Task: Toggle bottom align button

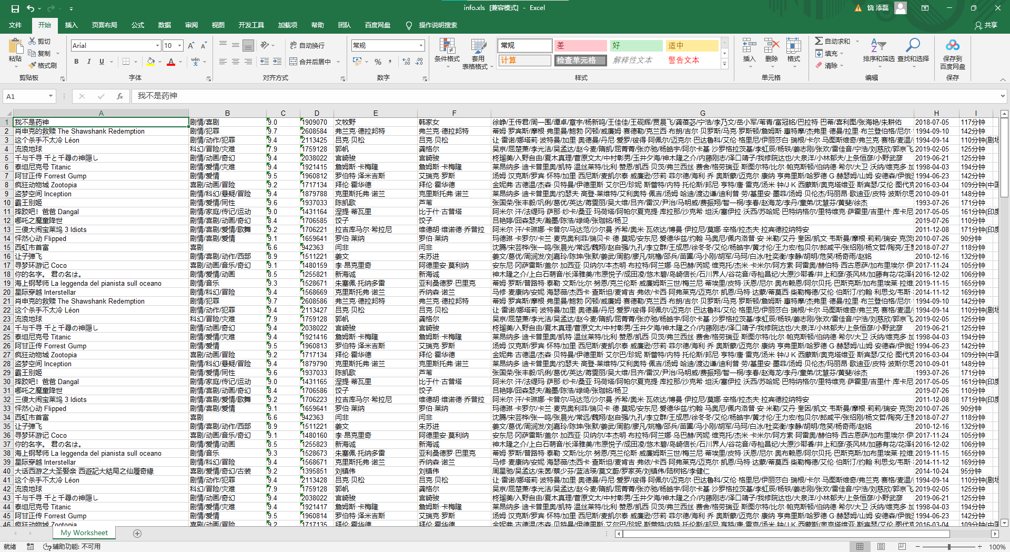Action: [x=248, y=45]
